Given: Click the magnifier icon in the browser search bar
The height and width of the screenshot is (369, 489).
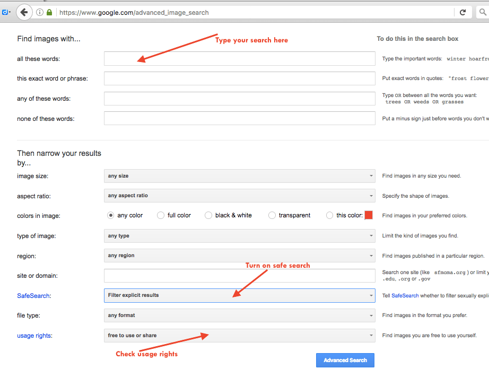Looking at the screenshot, I should [x=484, y=12].
